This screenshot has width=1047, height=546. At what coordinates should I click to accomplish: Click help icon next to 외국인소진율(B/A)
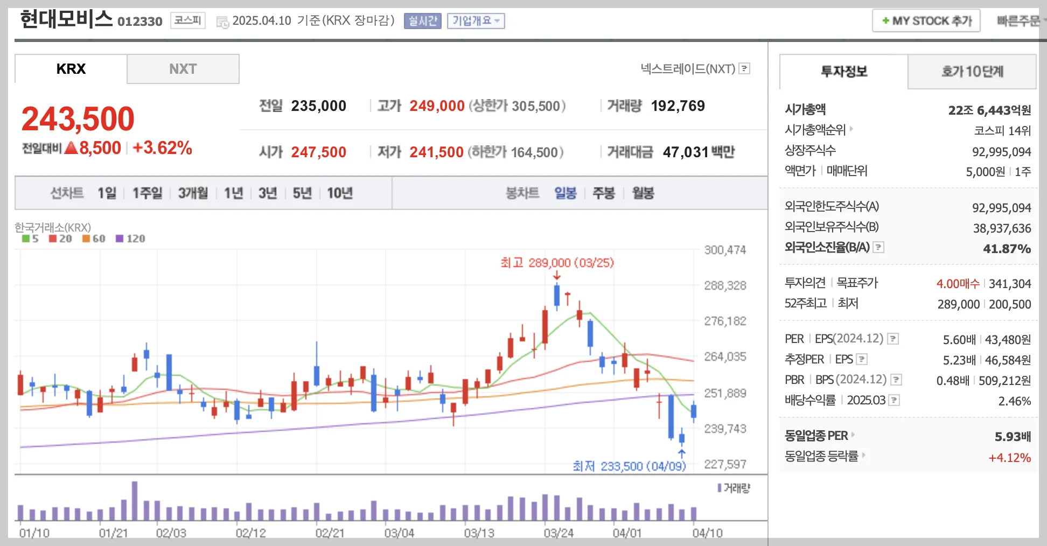pos(878,247)
